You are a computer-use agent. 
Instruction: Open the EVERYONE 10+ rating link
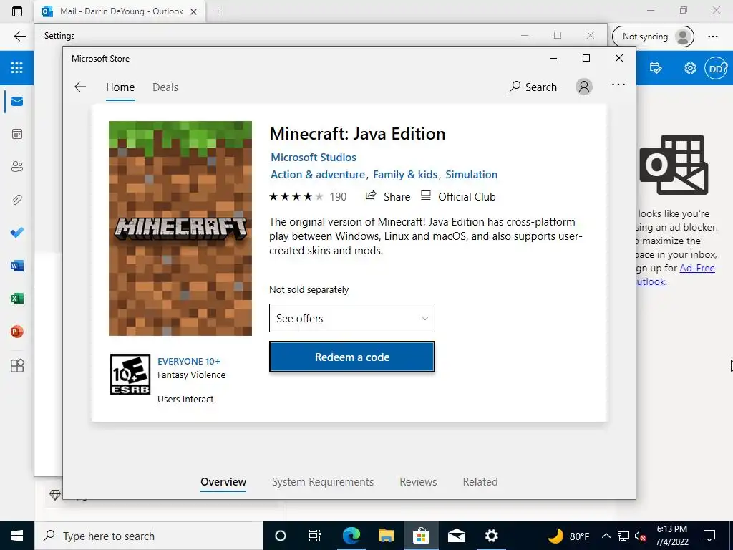click(x=189, y=362)
